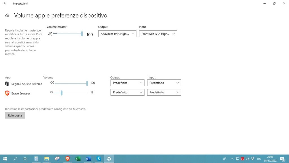Viewport: 289px width, 163px height.
Task: Click the speaker icon beside Volume master slider
Action: click(x=50, y=34)
